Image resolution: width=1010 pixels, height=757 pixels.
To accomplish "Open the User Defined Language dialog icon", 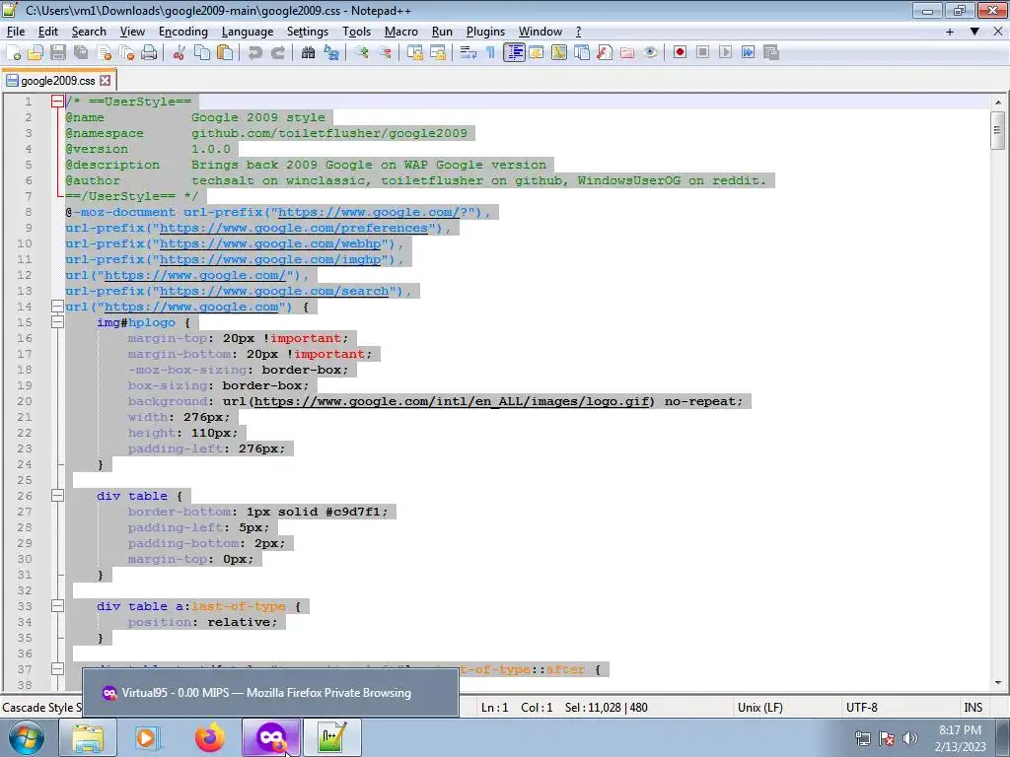I will [536, 53].
